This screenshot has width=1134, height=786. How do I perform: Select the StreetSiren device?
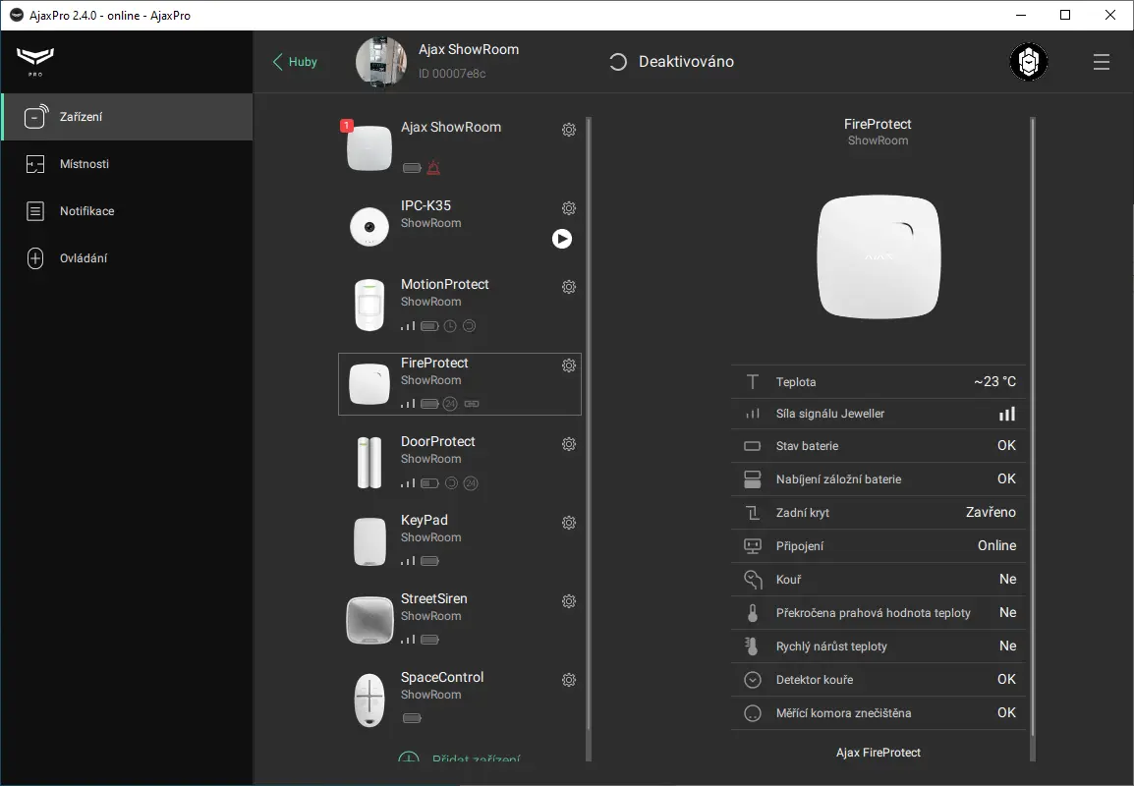460,620
